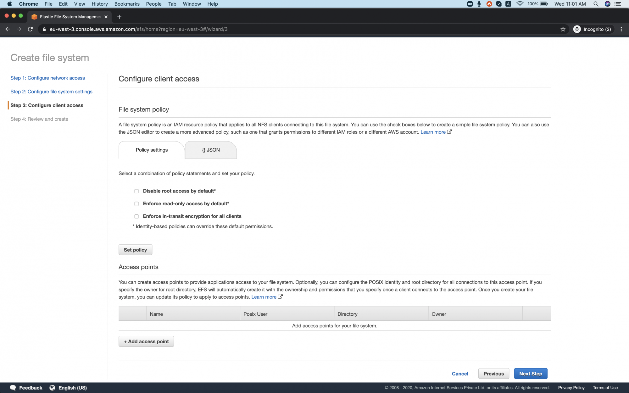Open the Incognito profile avatar menu
The width and height of the screenshot is (629, 393).
point(593,29)
